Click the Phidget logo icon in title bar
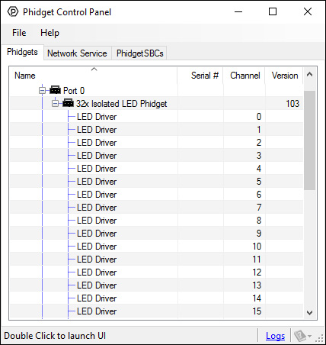This screenshot has width=326, height=345. click(13, 11)
